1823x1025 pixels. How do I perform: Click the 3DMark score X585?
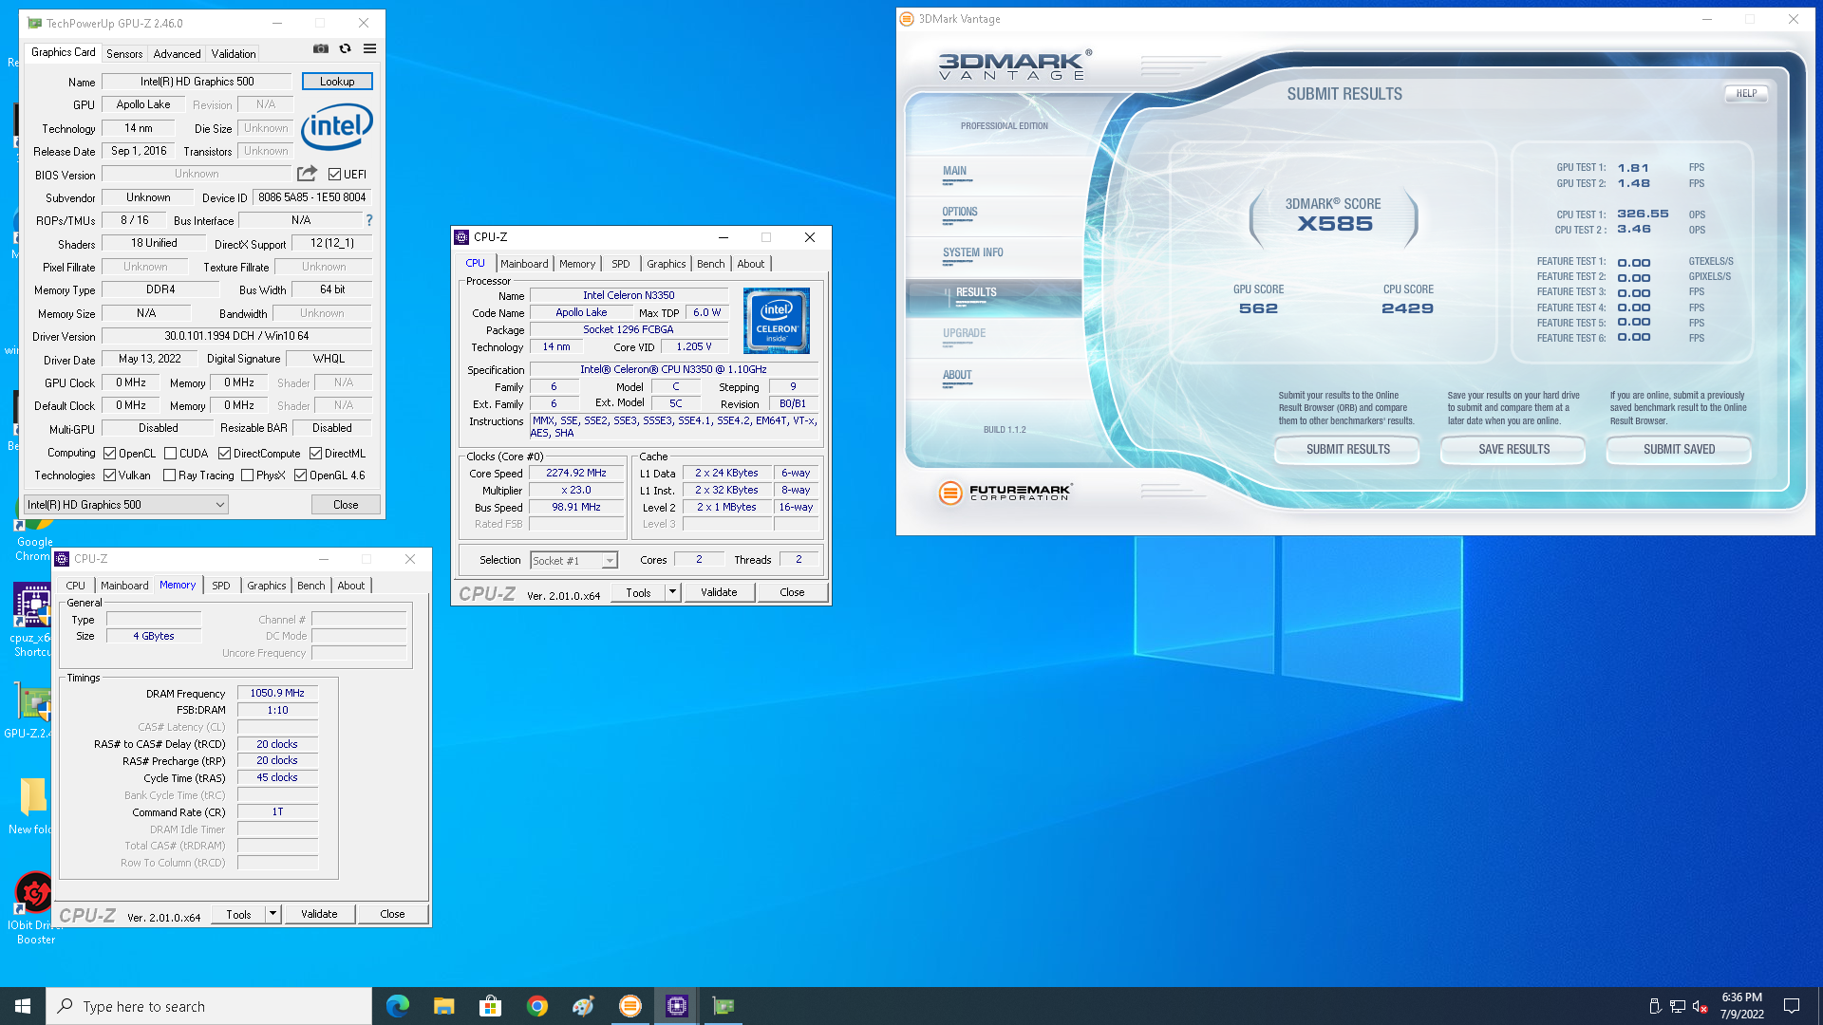click(1335, 225)
